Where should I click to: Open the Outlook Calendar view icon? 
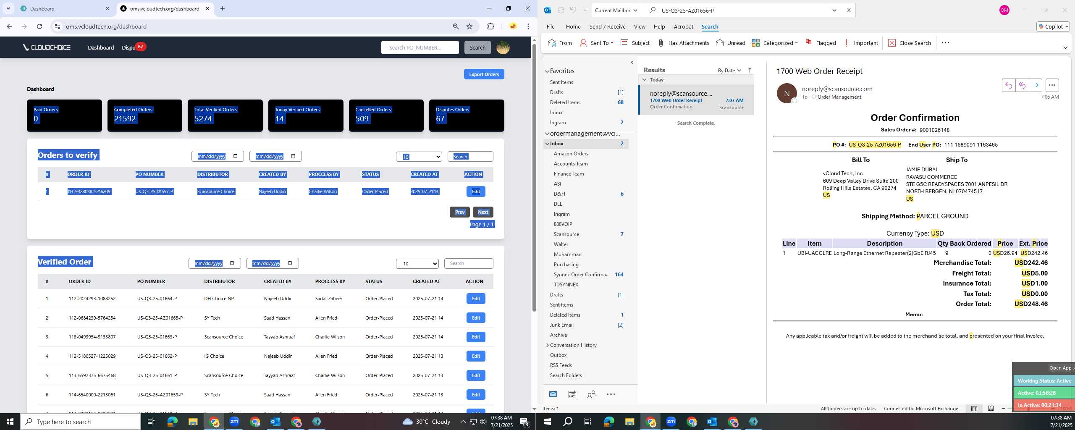click(x=572, y=394)
